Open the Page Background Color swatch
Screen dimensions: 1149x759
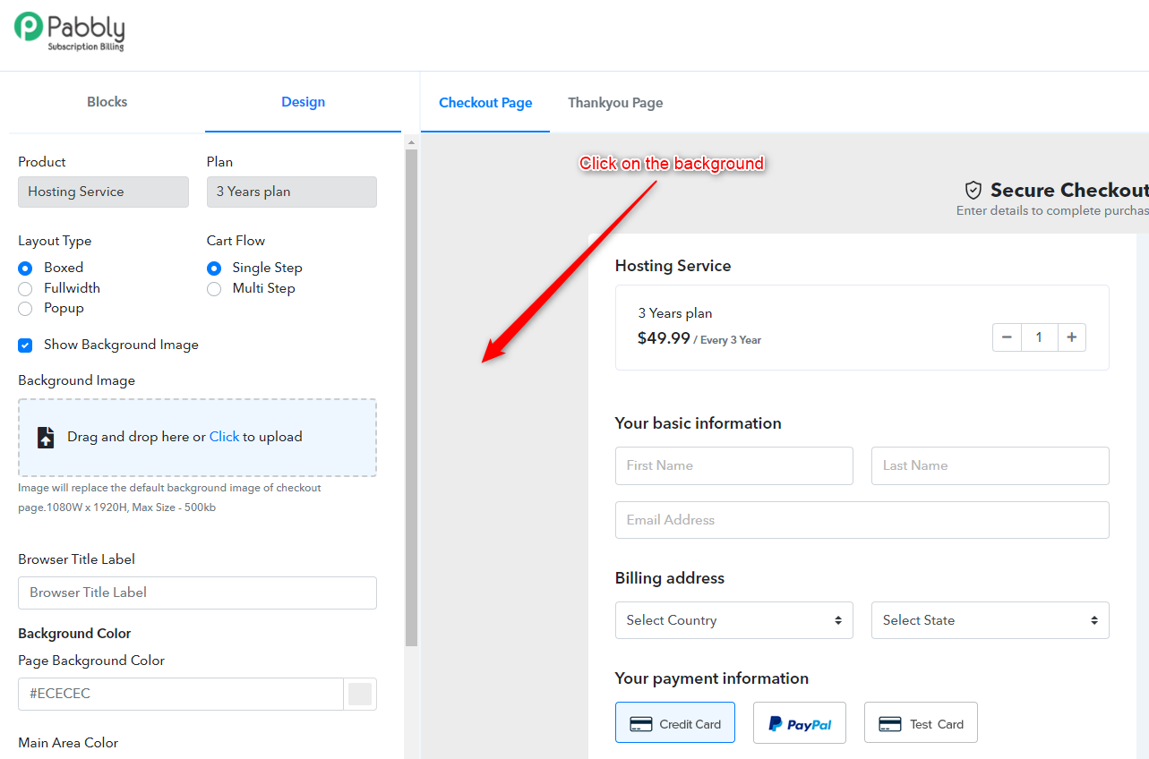[360, 694]
